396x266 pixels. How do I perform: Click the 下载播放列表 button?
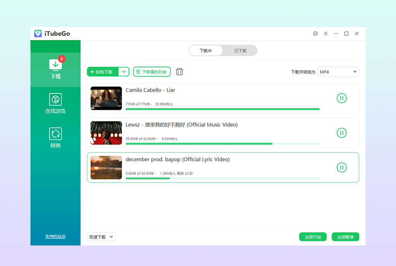(152, 71)
